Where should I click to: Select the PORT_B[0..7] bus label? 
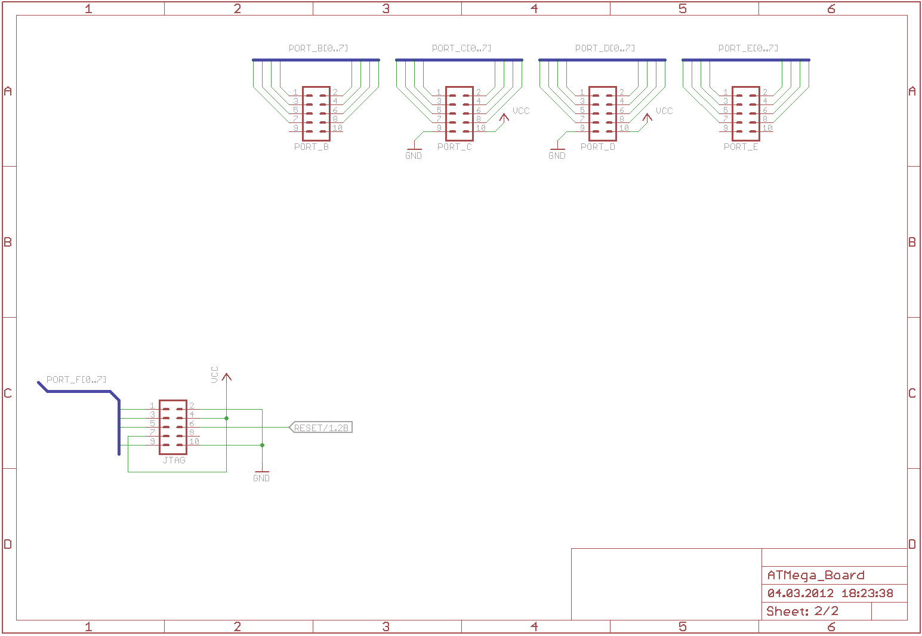(318, 48)
